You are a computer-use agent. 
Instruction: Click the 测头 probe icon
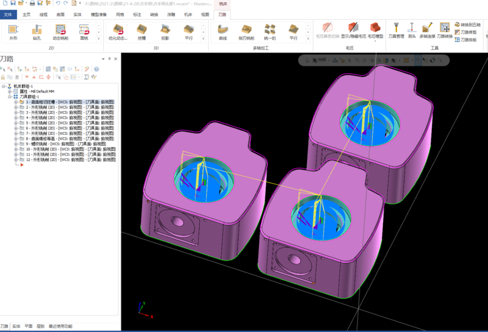point(412,31)
